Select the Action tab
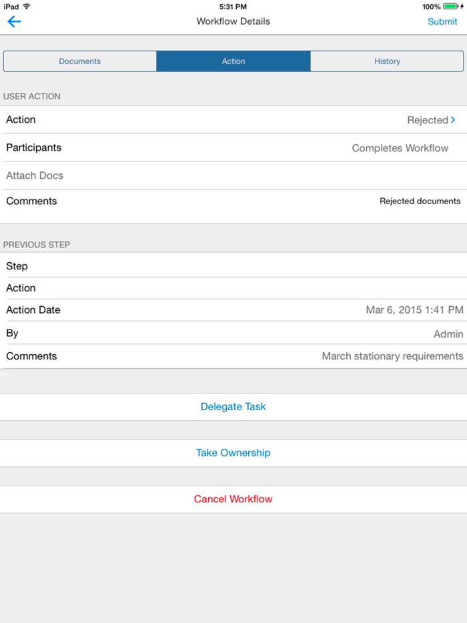This screenshot has height=623, width=467. 233,61
